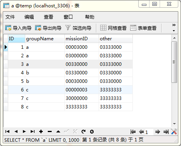Viewport: 181px width, 146px height.
Task: Select missionID cell in row 8
Action: (x=82, y=107)
